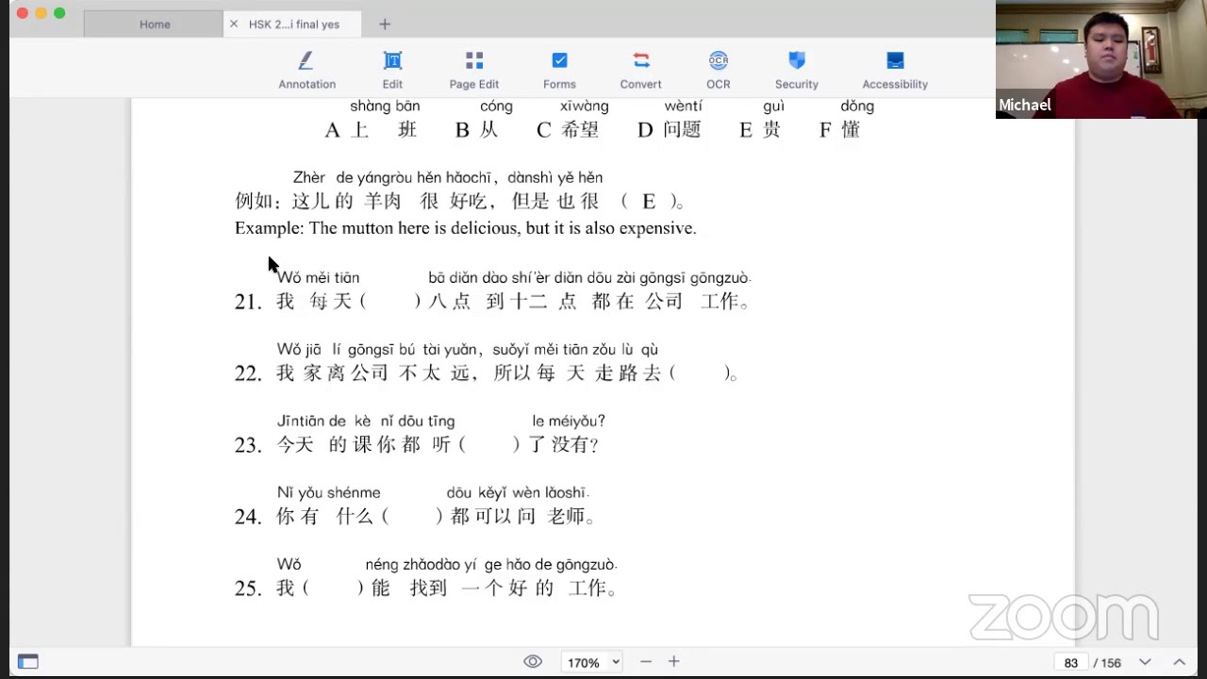Screen dimensions: 1207x679
Task: Open the Accessibility tool
Action: [895, 71]
